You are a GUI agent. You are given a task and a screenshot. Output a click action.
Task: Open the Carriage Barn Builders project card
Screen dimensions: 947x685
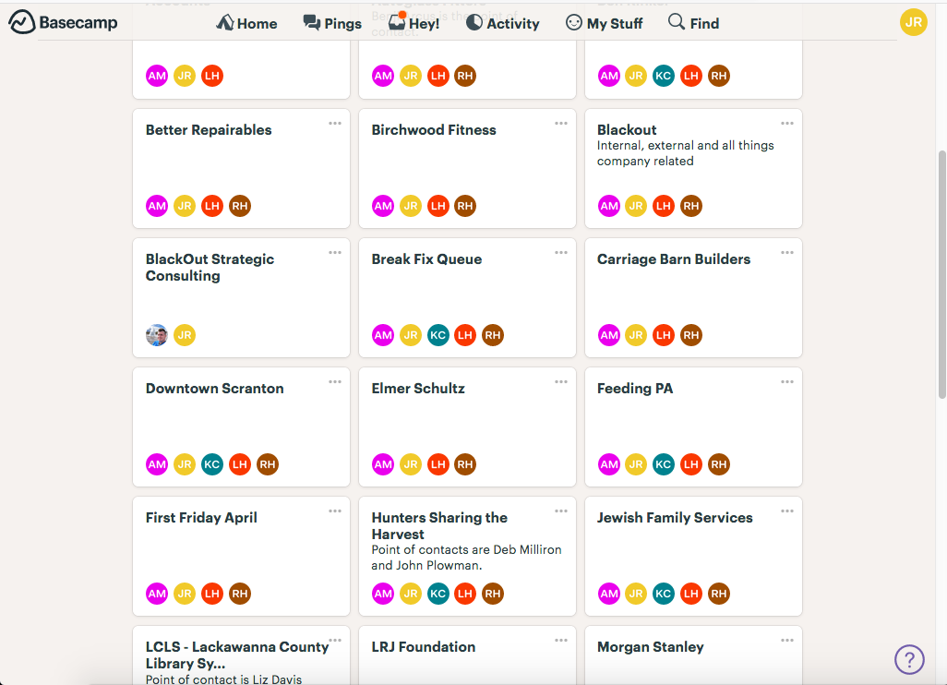[693, 298]
